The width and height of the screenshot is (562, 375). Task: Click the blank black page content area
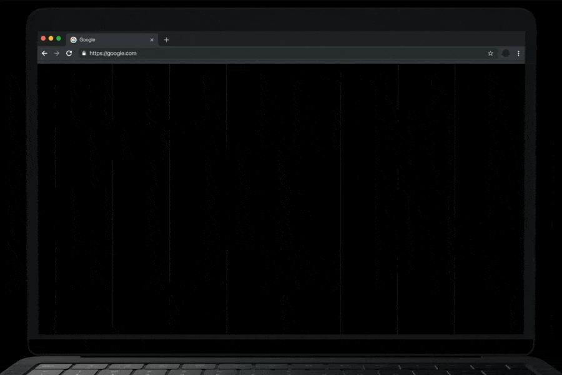point(281,200)
